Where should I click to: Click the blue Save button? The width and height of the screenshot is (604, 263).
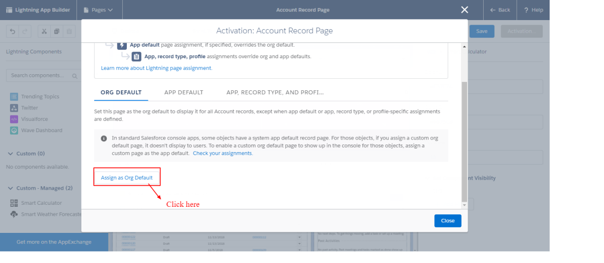(x=482, y=31)
